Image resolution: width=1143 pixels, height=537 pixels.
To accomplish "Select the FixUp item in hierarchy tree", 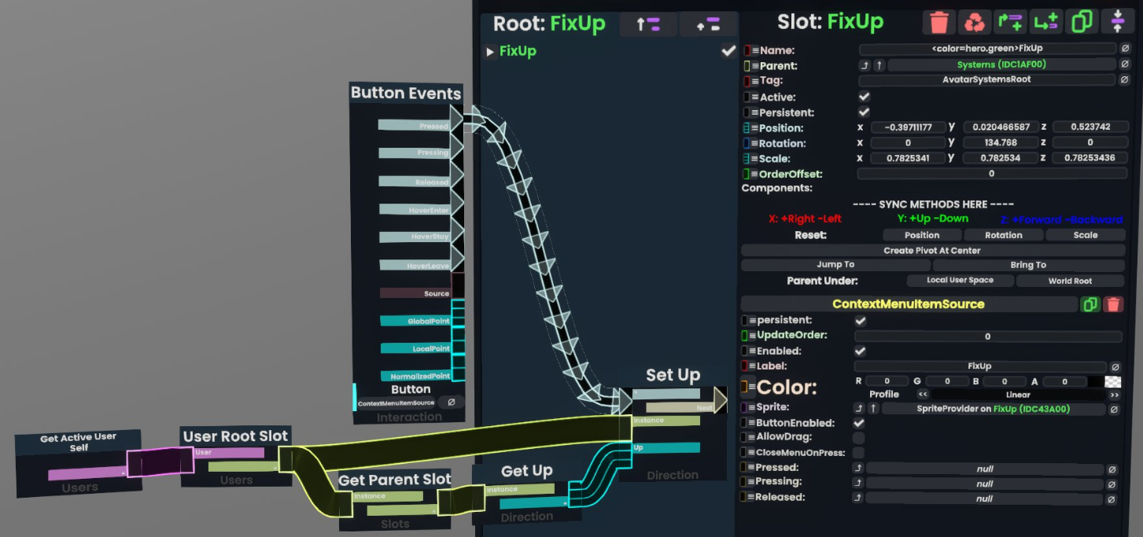I will 518,52.
